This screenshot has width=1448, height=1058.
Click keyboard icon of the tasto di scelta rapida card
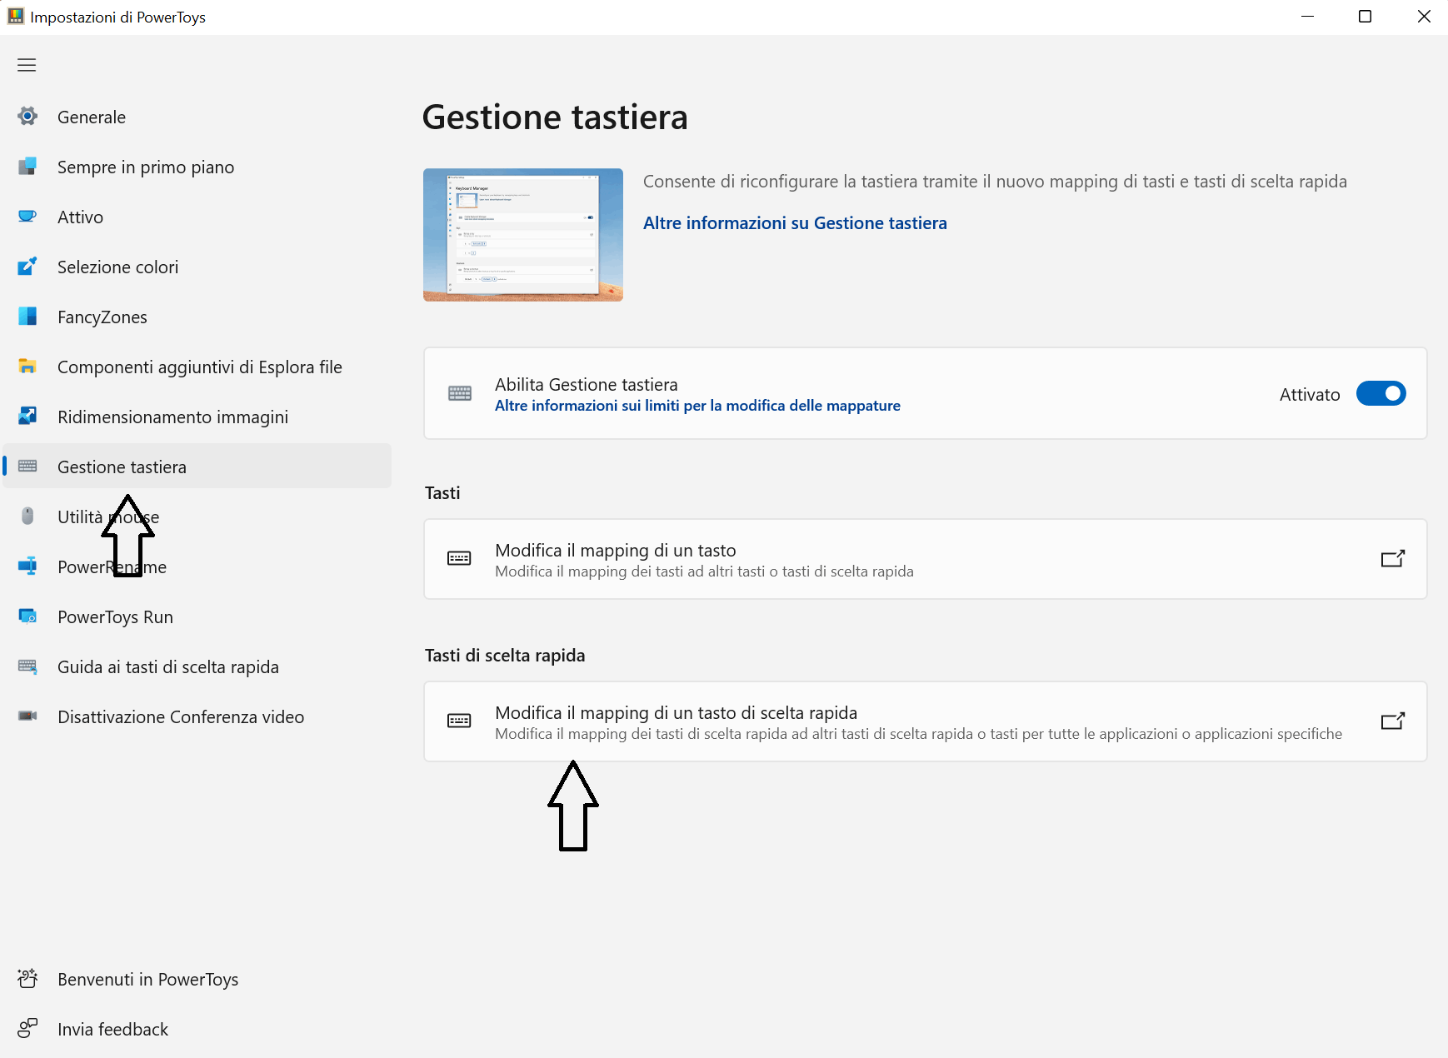[x=459, y=721]
